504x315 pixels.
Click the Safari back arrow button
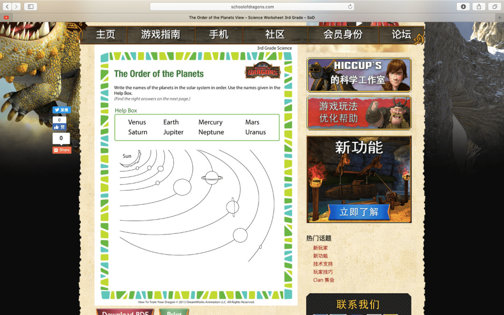click(7, 6)
